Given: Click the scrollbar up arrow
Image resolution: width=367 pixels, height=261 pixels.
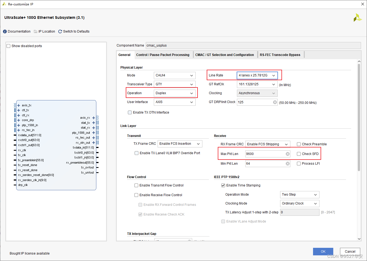Looking at the screenshot, I should click(x=359, y=62).
